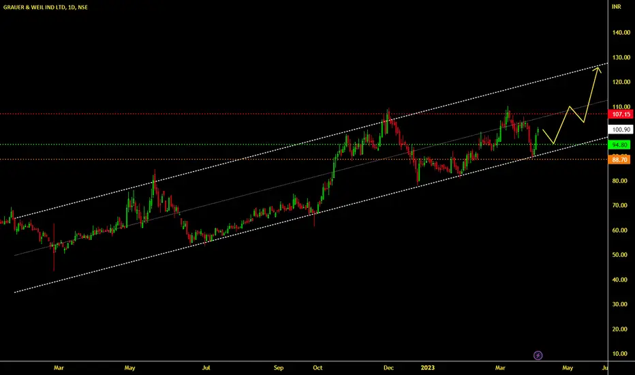Click the 140.00 price axis value

tap(621, 33)
